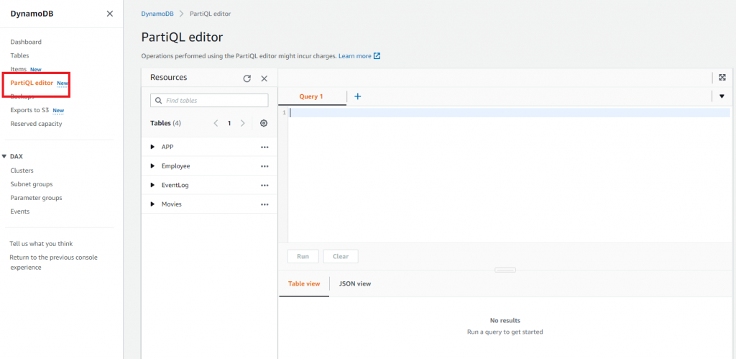Viewport: 736px width, 359px height.
Task: Open Tables in sidebar
Action: point(19,55)
